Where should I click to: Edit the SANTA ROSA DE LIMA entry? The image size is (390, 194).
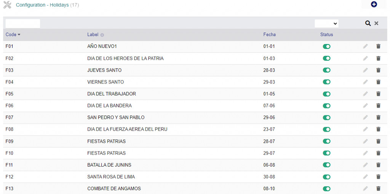pyautogui.click(x=365, y=177)
